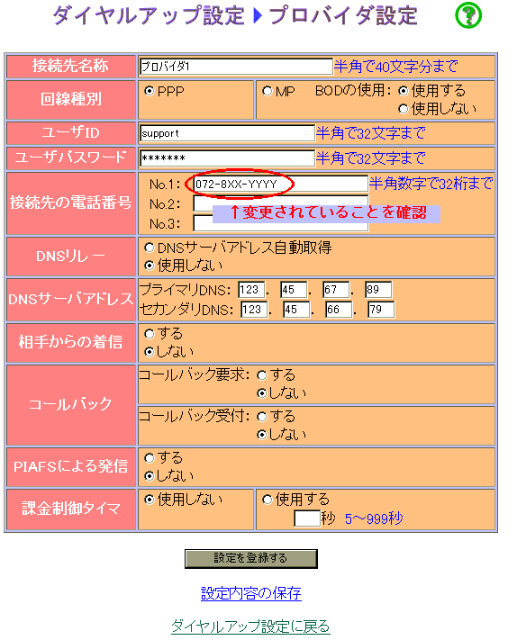This screenshot has width=517, height=640.
Task: Open the 設定内容の保存 link
Action: (250, 592)
